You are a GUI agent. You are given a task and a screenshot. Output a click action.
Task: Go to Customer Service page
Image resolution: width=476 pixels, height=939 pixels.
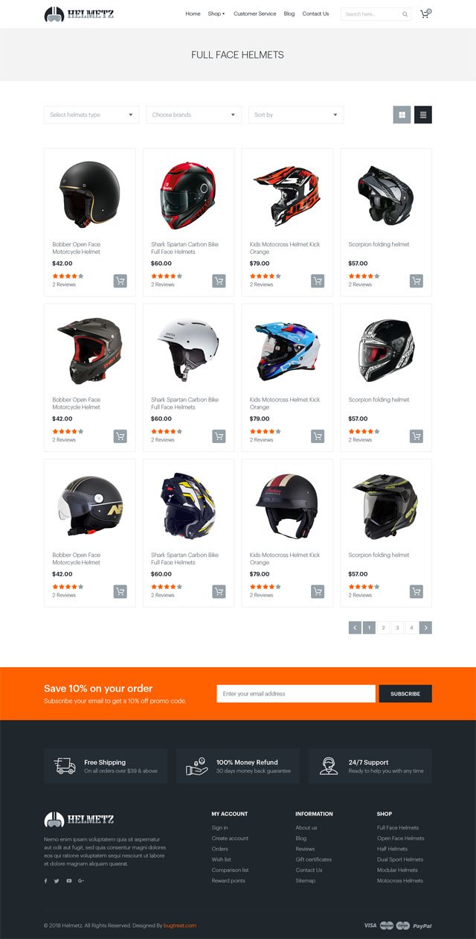point(254,13)
